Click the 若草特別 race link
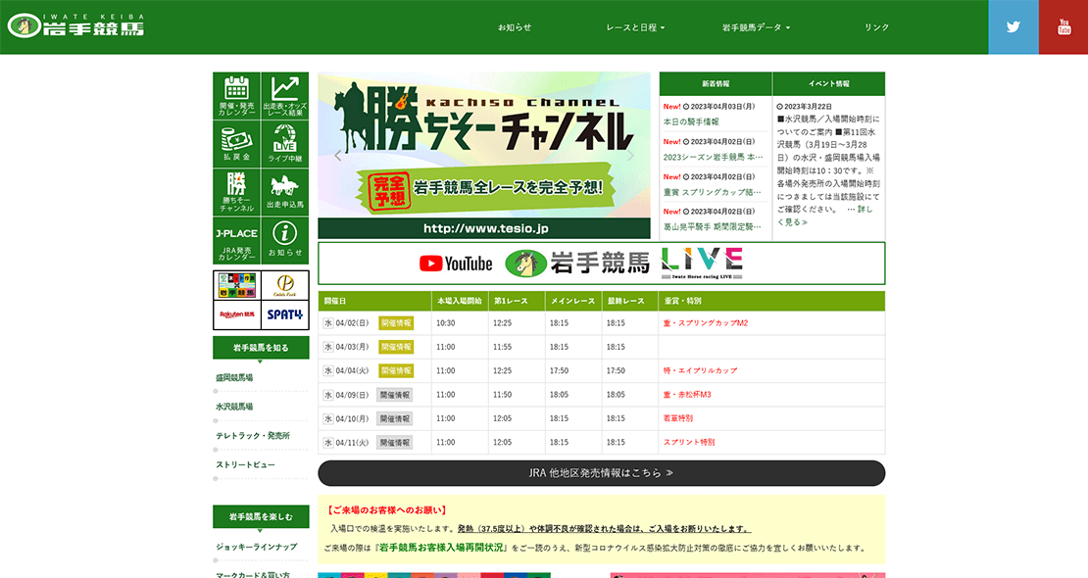This screenshot has width=1088, height=578. click(x=678, y=419)
